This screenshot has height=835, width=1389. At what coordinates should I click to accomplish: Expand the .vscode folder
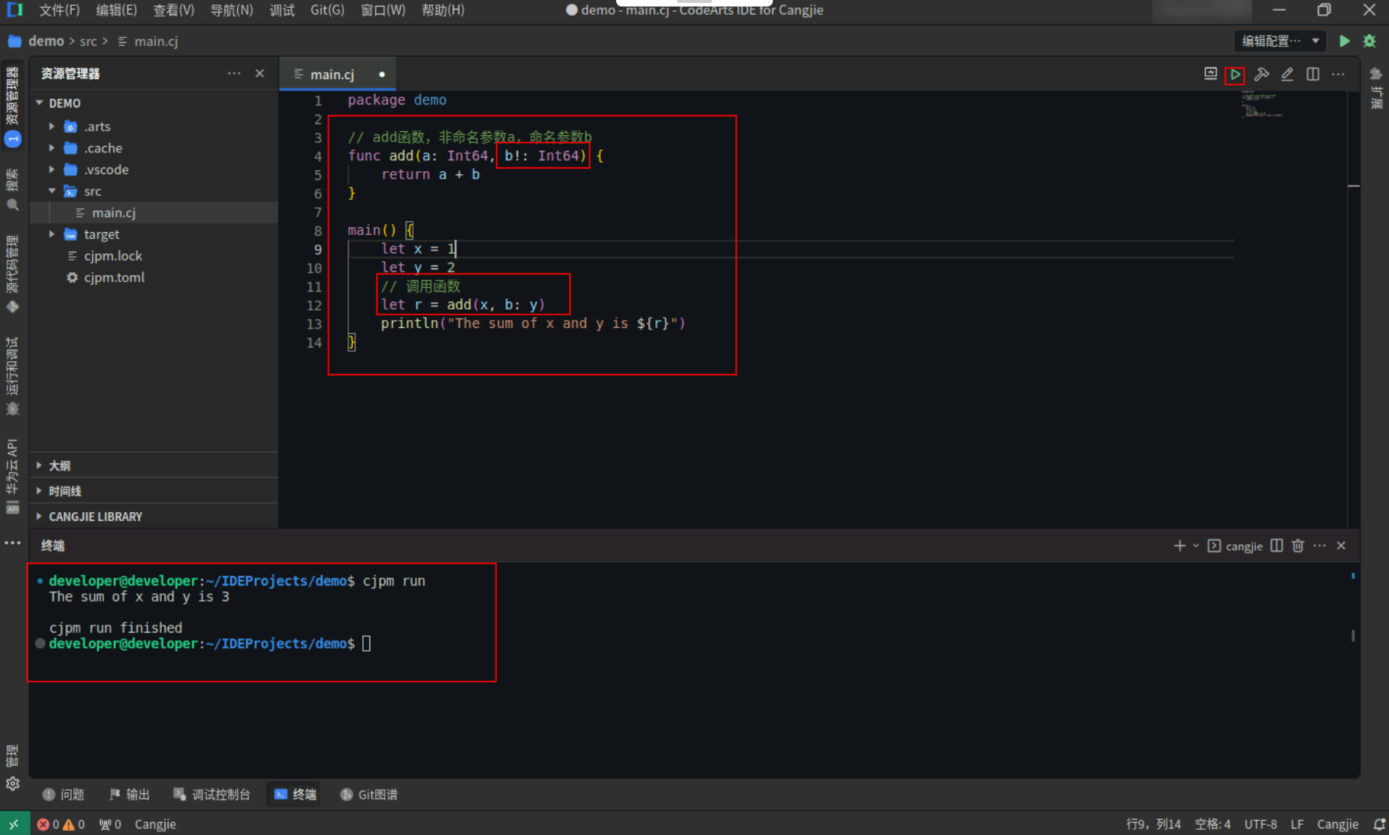(52, 170)
